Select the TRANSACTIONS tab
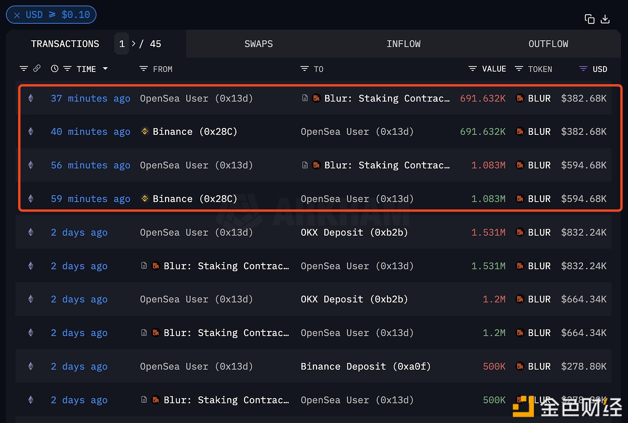This screenshot has width=628, height=423. pos(65,44)
